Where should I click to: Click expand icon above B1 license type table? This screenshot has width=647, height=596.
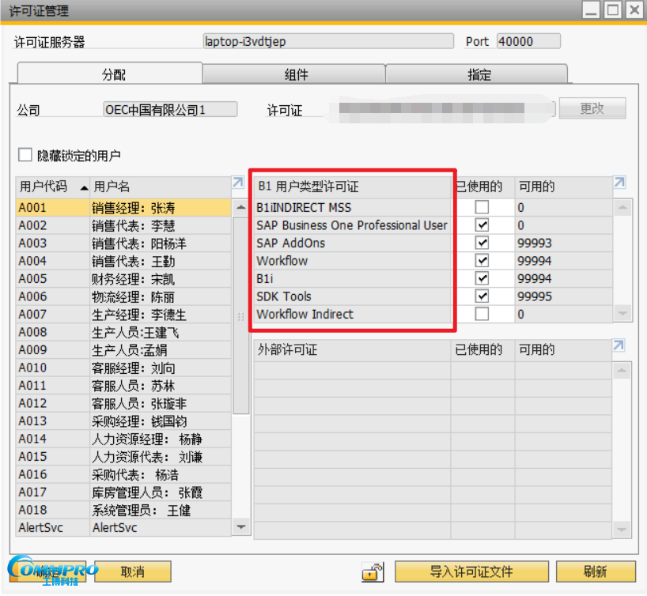[x=619, y=183]
